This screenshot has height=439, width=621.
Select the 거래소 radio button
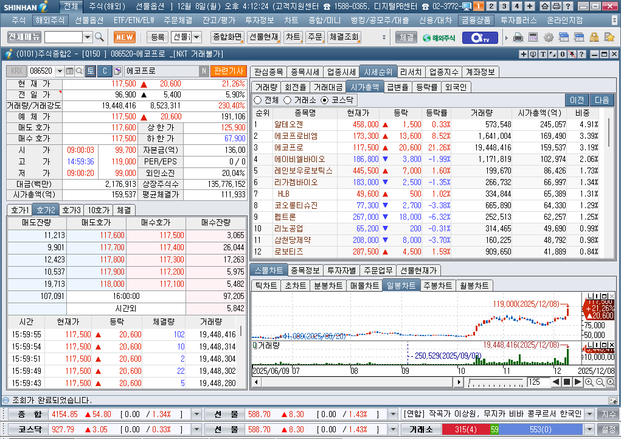click(288, 100)
